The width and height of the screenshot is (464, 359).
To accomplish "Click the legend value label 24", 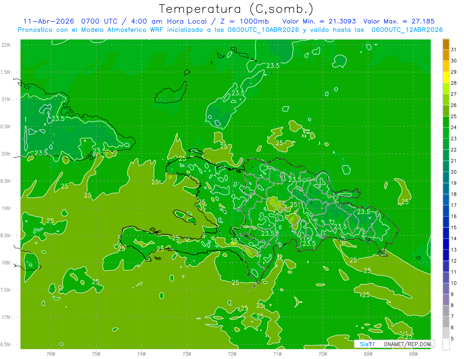I will click(x=454, y=127).
